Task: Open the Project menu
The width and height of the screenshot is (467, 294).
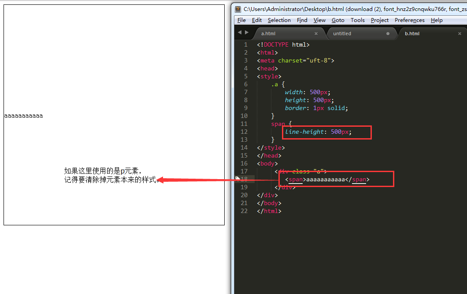Action: (x=380, y=20)
